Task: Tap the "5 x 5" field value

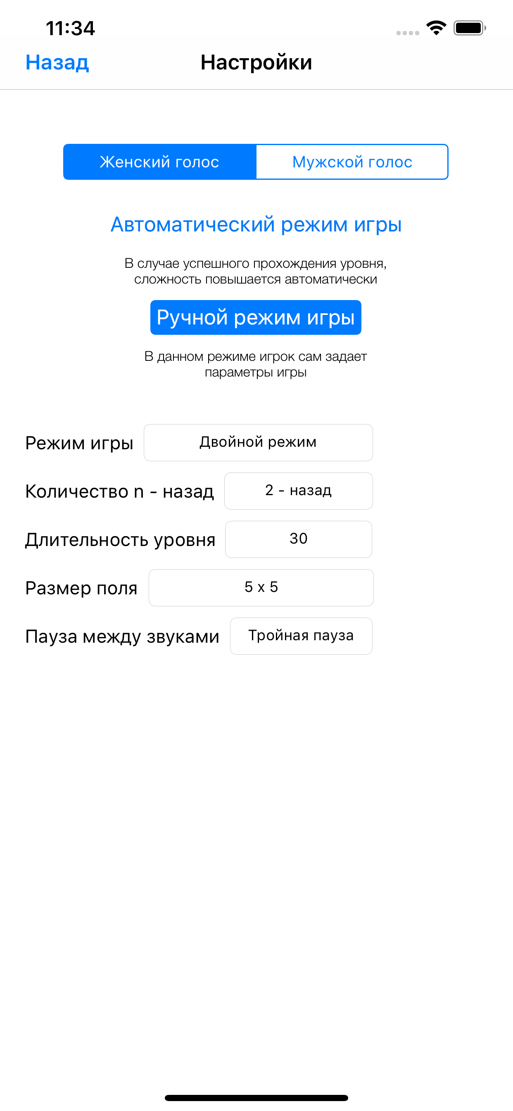Action: pyautogui.click(x=260, y=587)
